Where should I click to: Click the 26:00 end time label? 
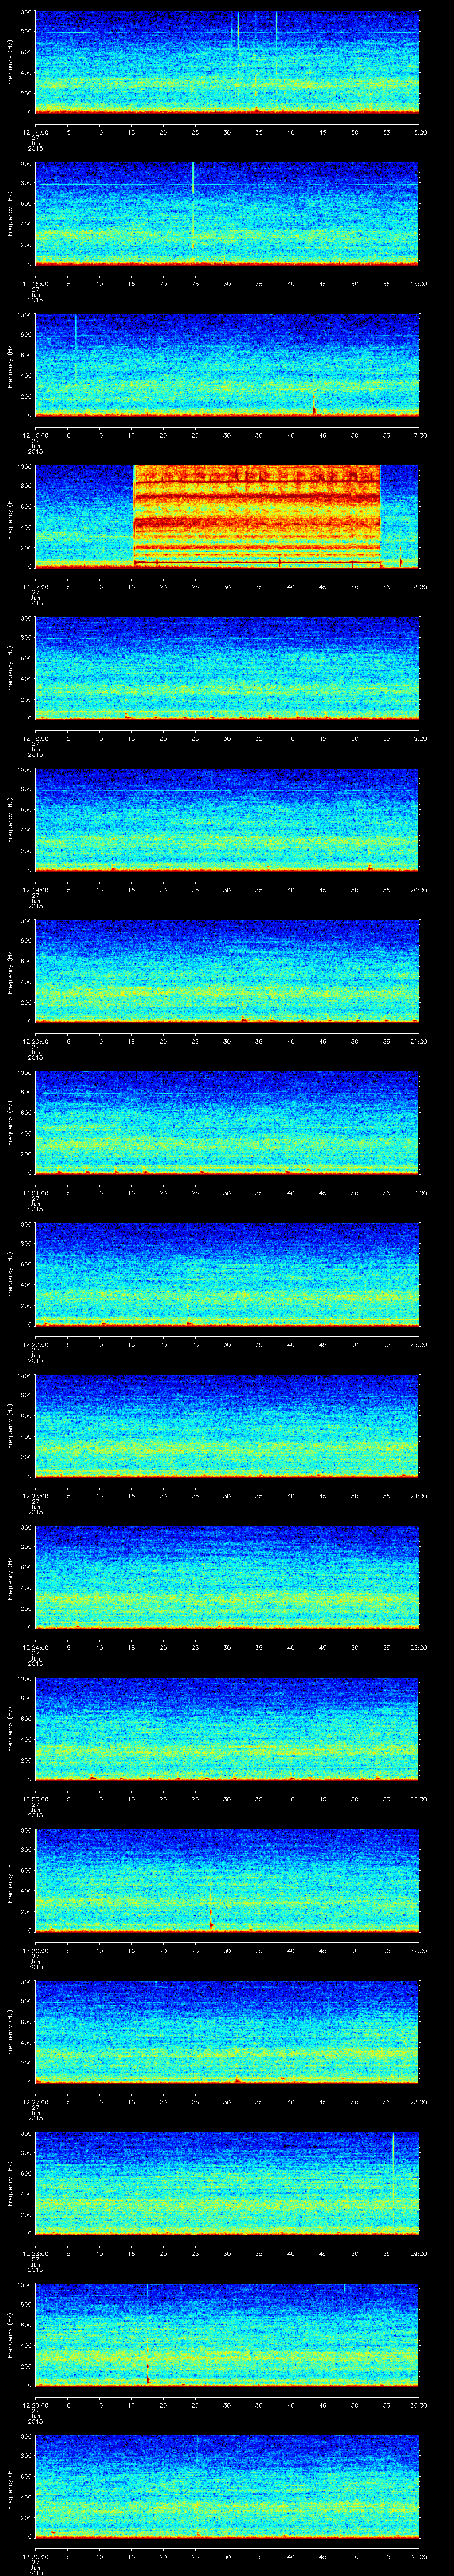[419, 1798]
